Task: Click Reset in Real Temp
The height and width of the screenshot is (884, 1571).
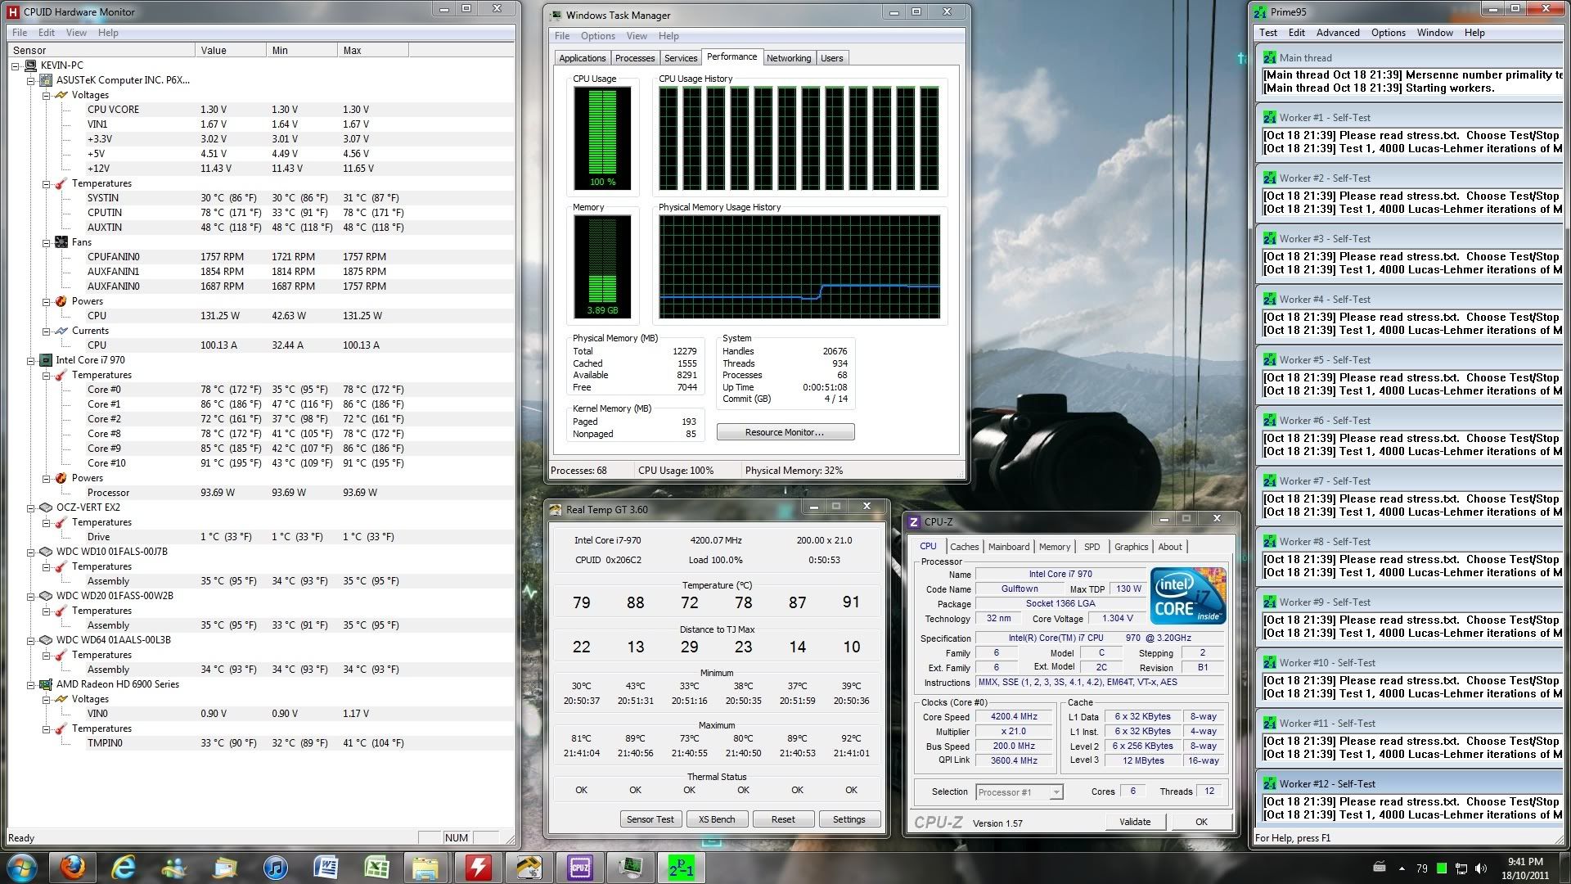Action: pyautogui.click(x=783, y=819)
